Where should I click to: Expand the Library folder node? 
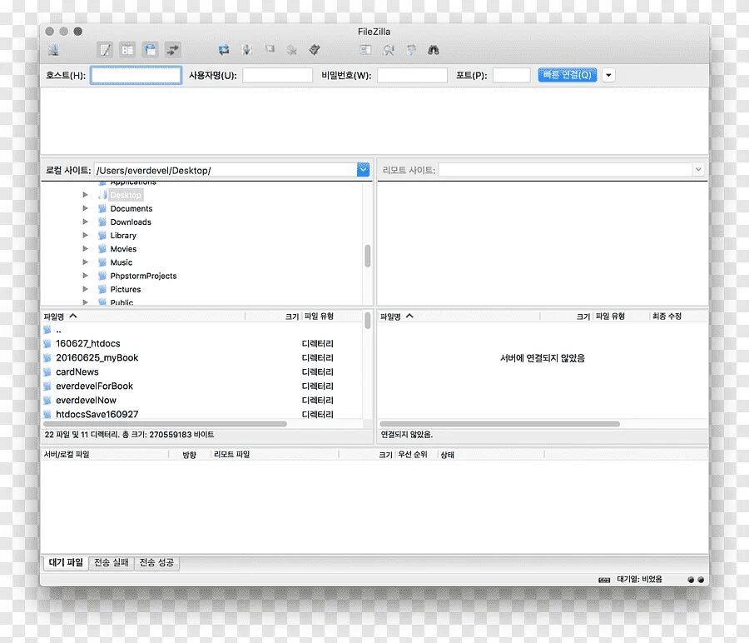coord(85,235)
